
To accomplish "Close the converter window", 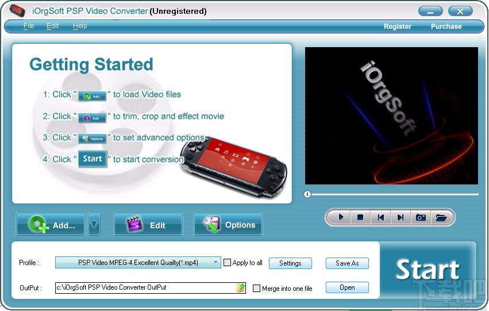I will (460, 11).
